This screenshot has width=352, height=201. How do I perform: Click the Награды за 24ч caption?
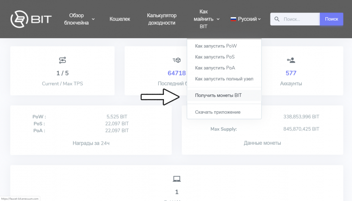[x=91, y=143]
